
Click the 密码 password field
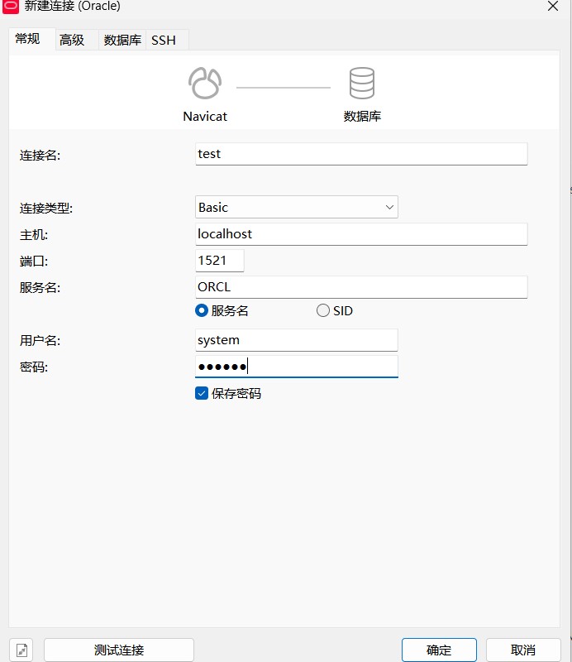[297, 367]
